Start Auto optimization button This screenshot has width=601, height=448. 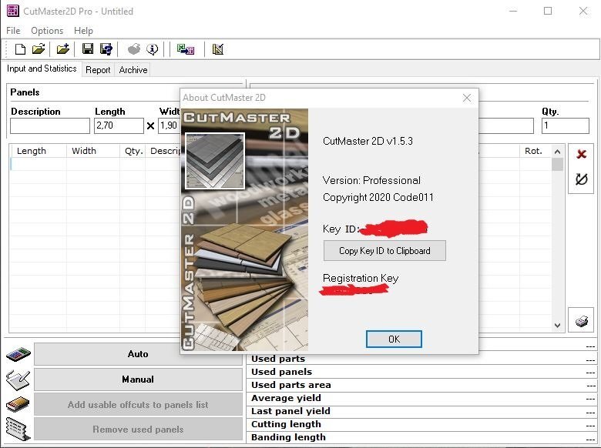[138, 354]
